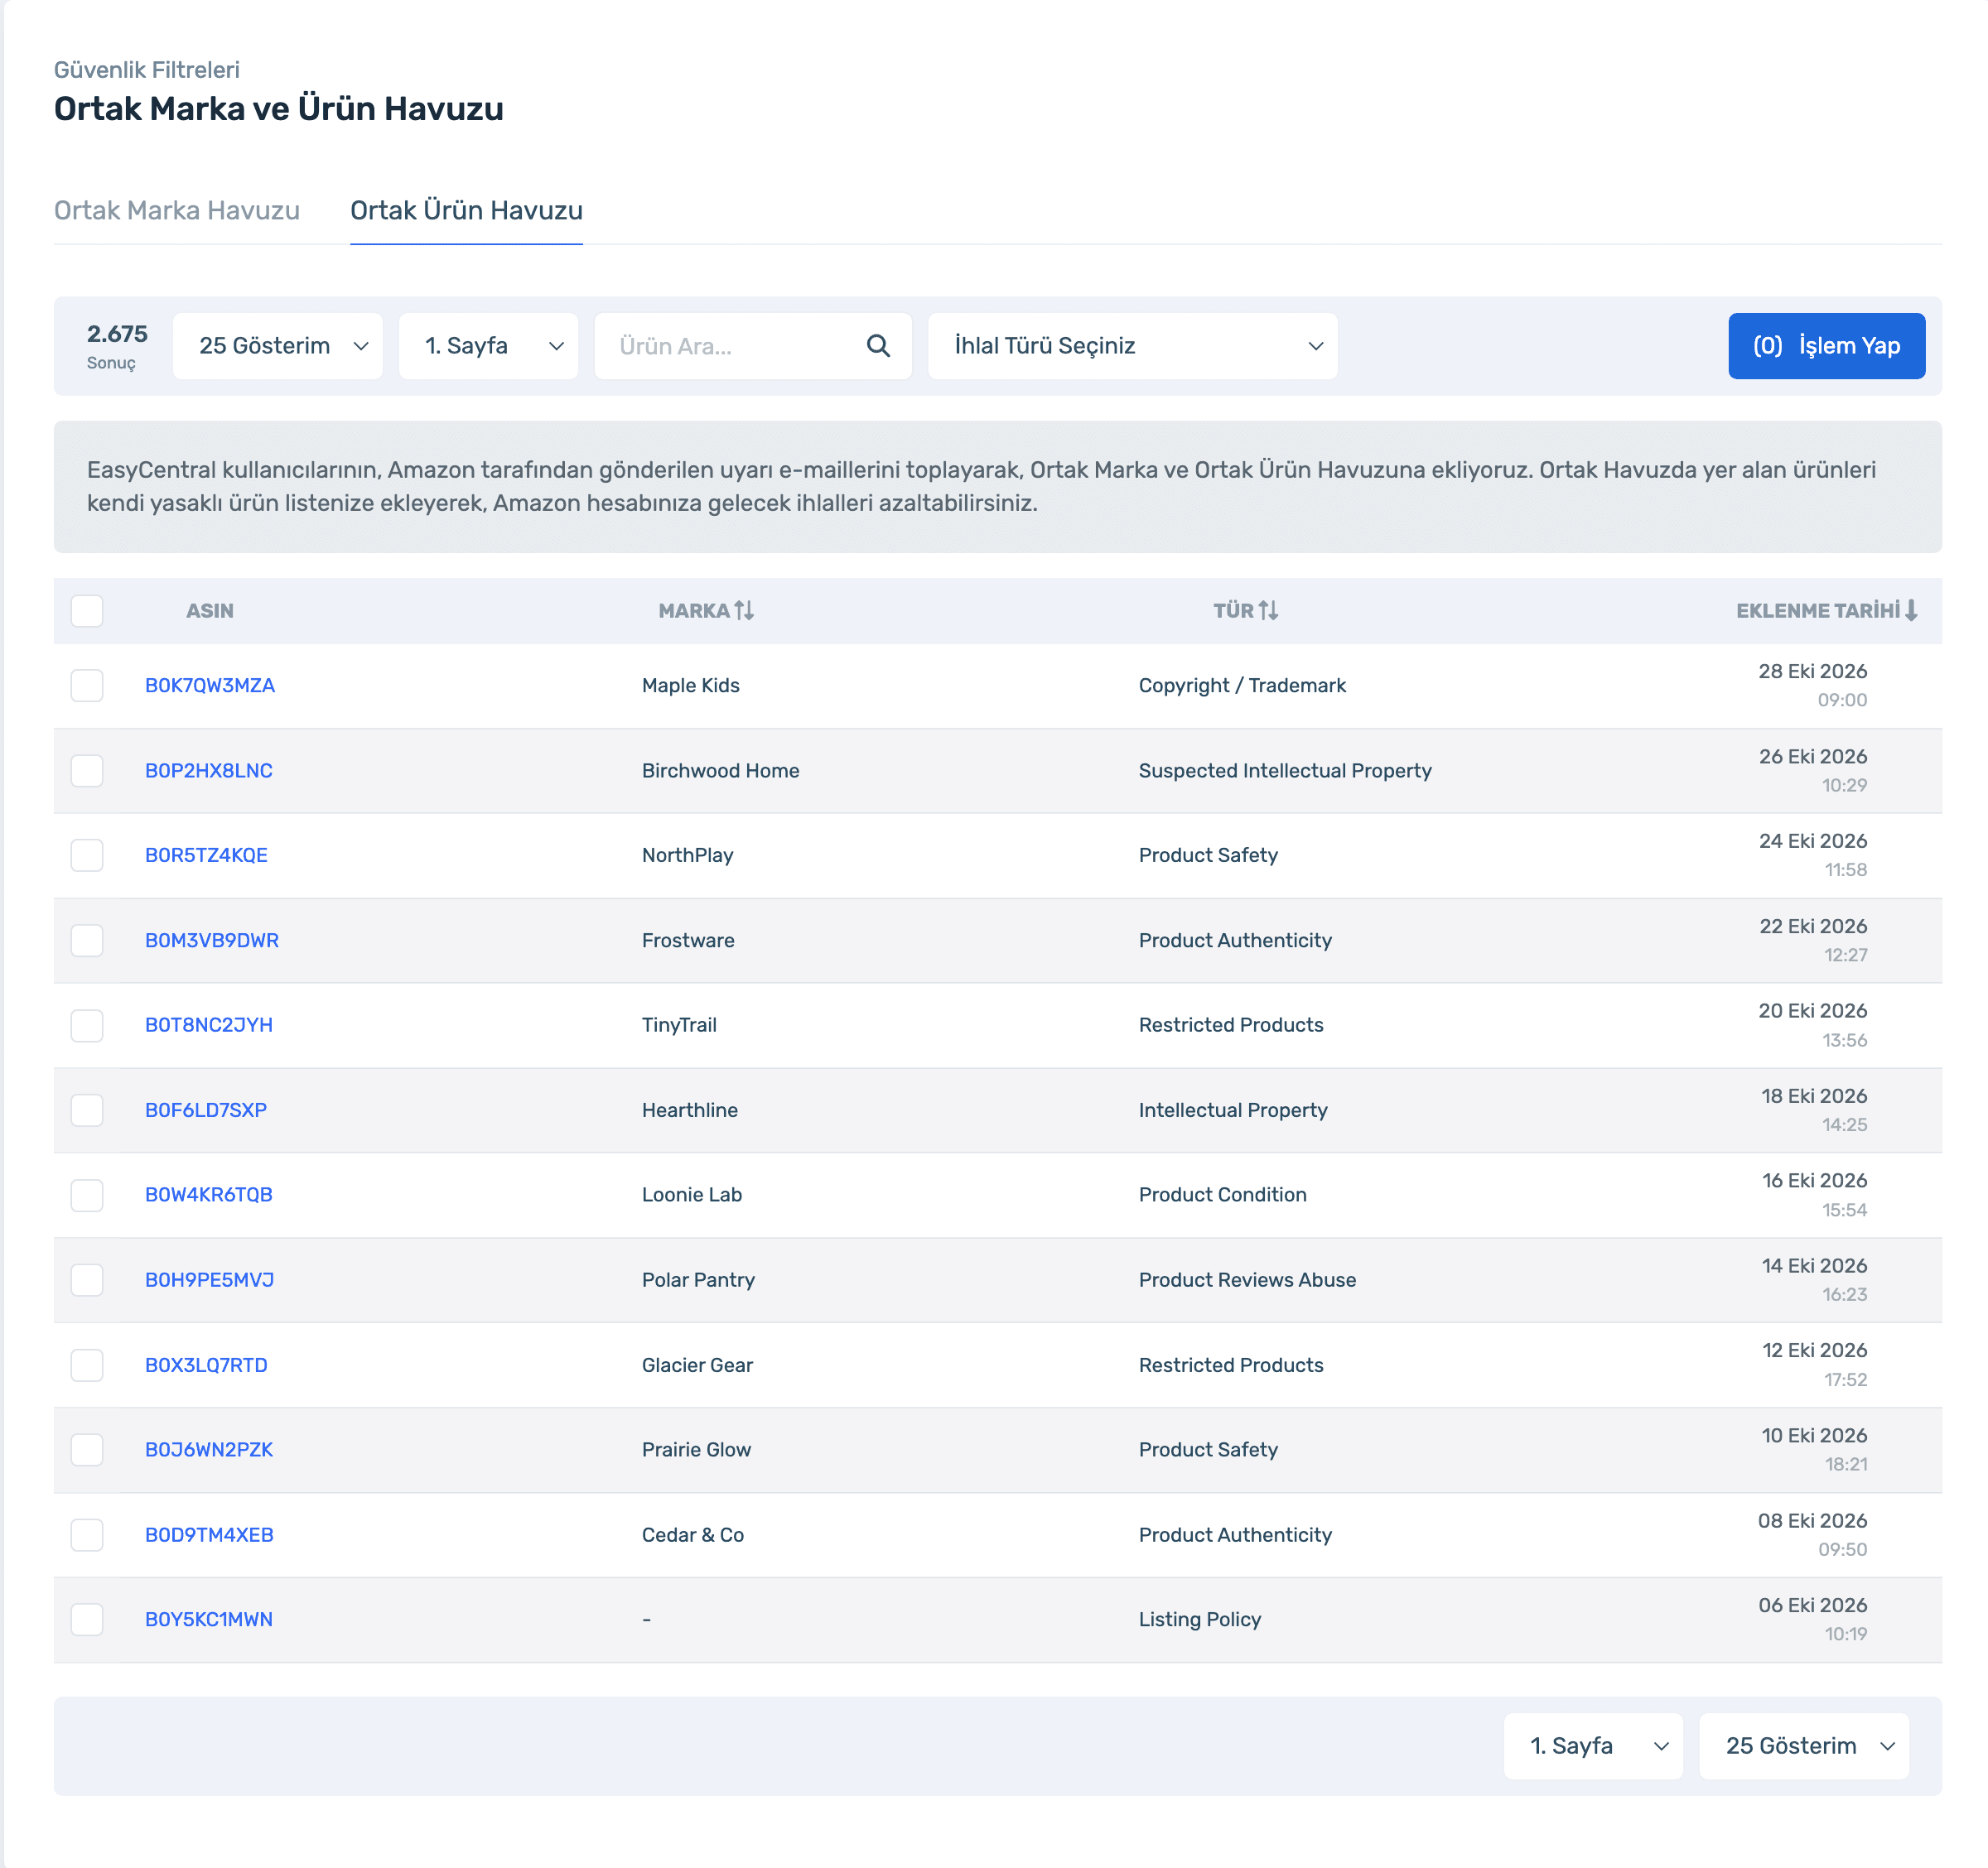Check the Hearthline row checkbox

(x=87, y=1110)
